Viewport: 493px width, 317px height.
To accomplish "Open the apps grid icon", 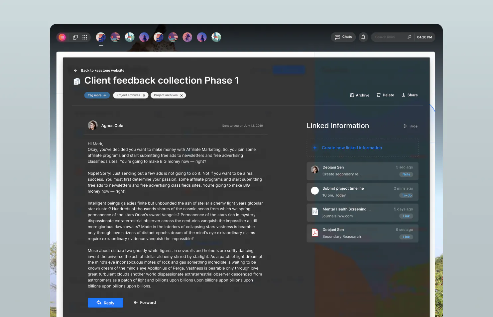I will [85, 37].
